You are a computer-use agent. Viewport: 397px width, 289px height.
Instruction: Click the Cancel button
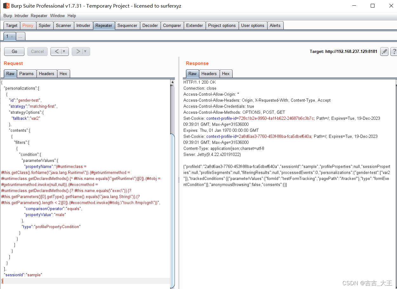(37, 51)
